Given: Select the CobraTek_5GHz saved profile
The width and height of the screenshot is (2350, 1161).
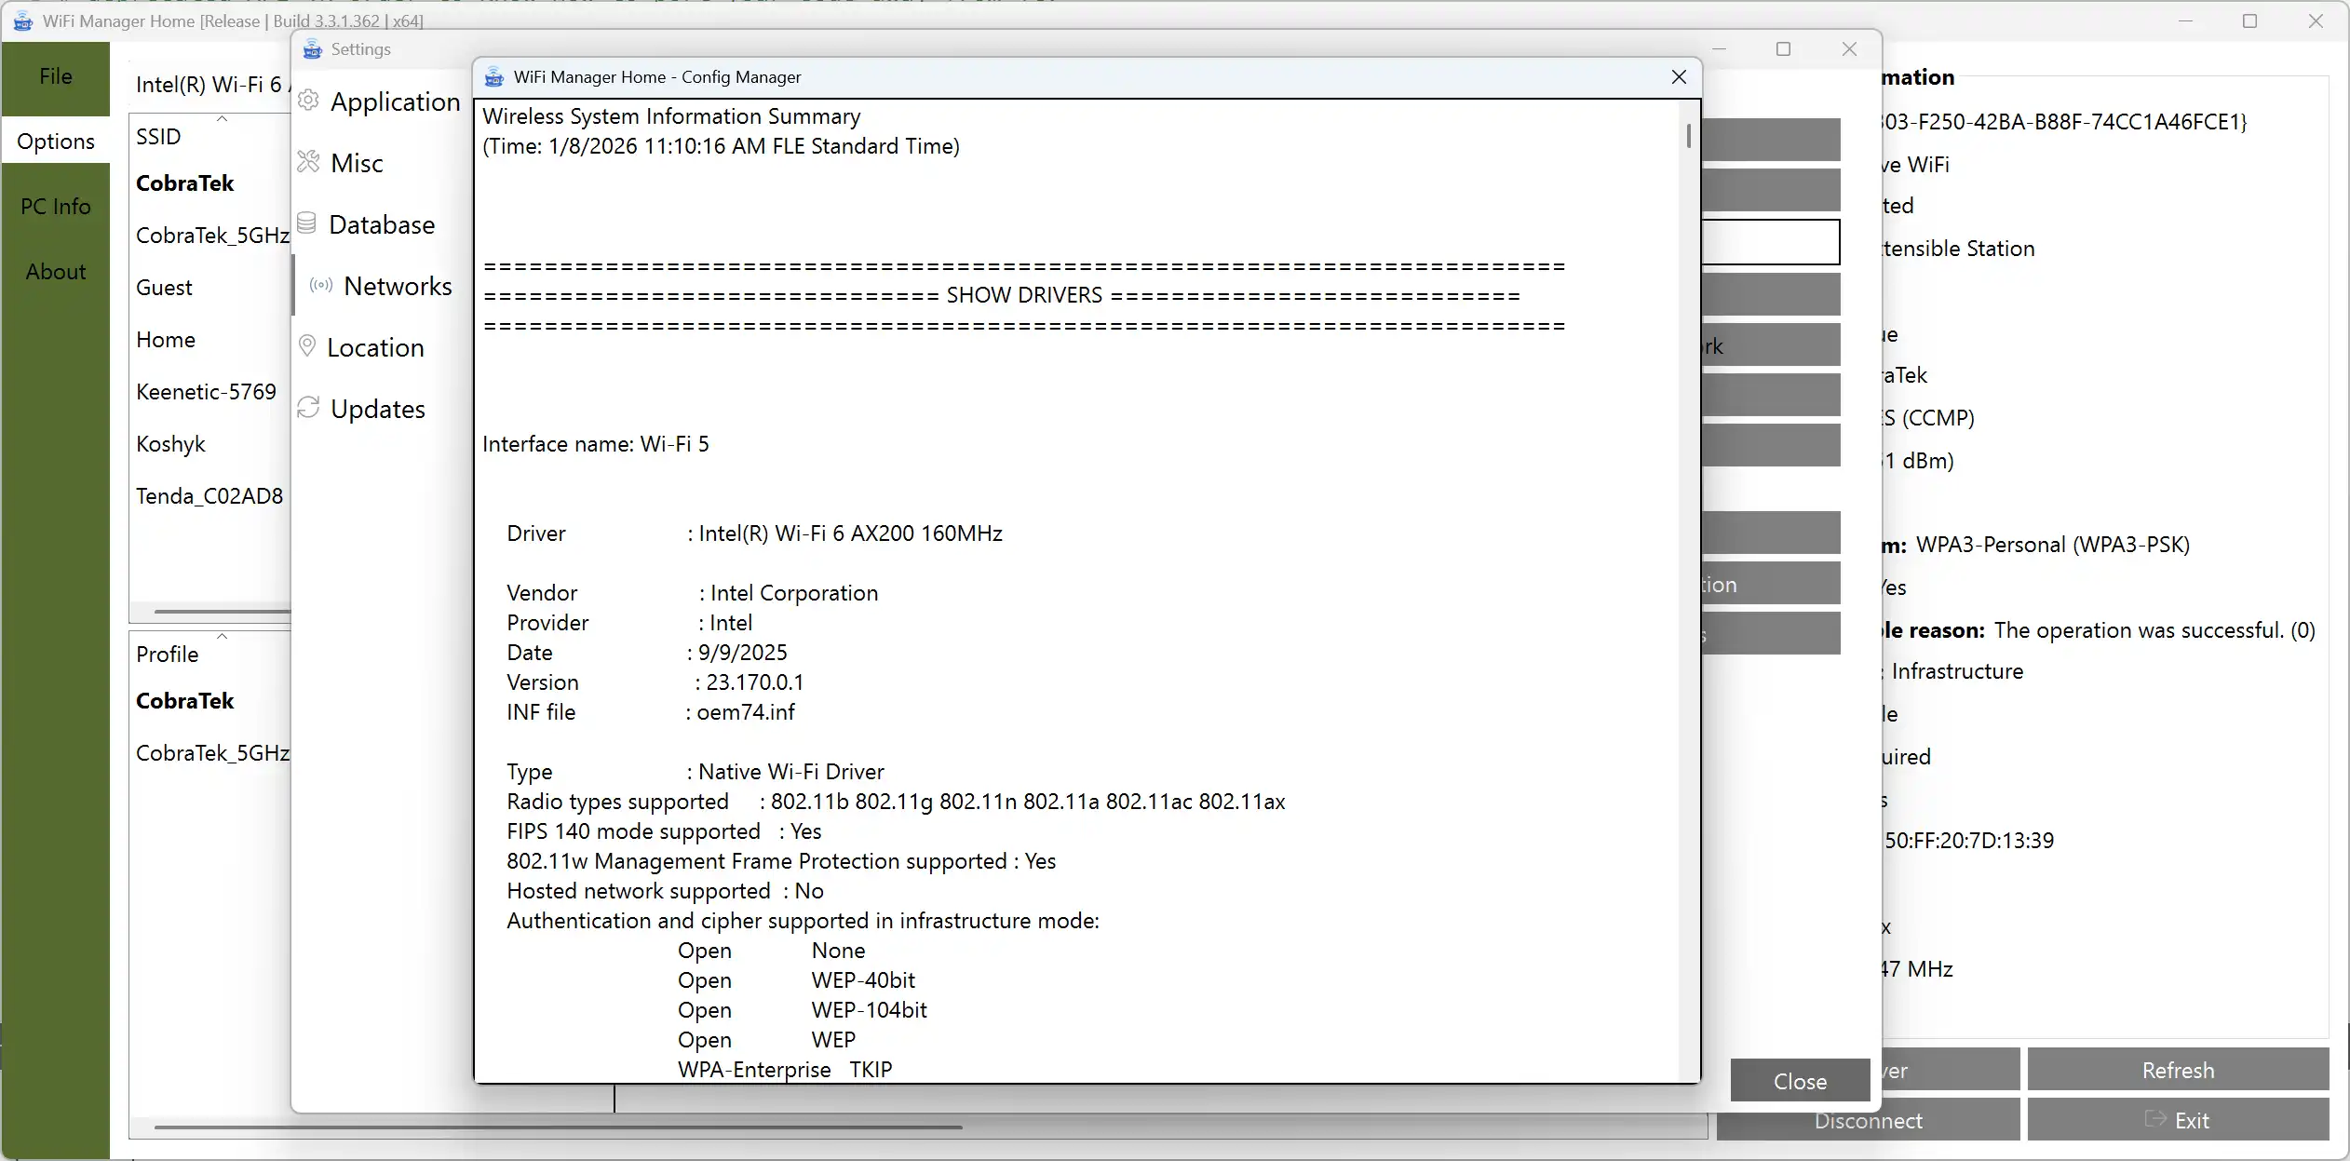Looking at the screenshot, I should (212, 753).
